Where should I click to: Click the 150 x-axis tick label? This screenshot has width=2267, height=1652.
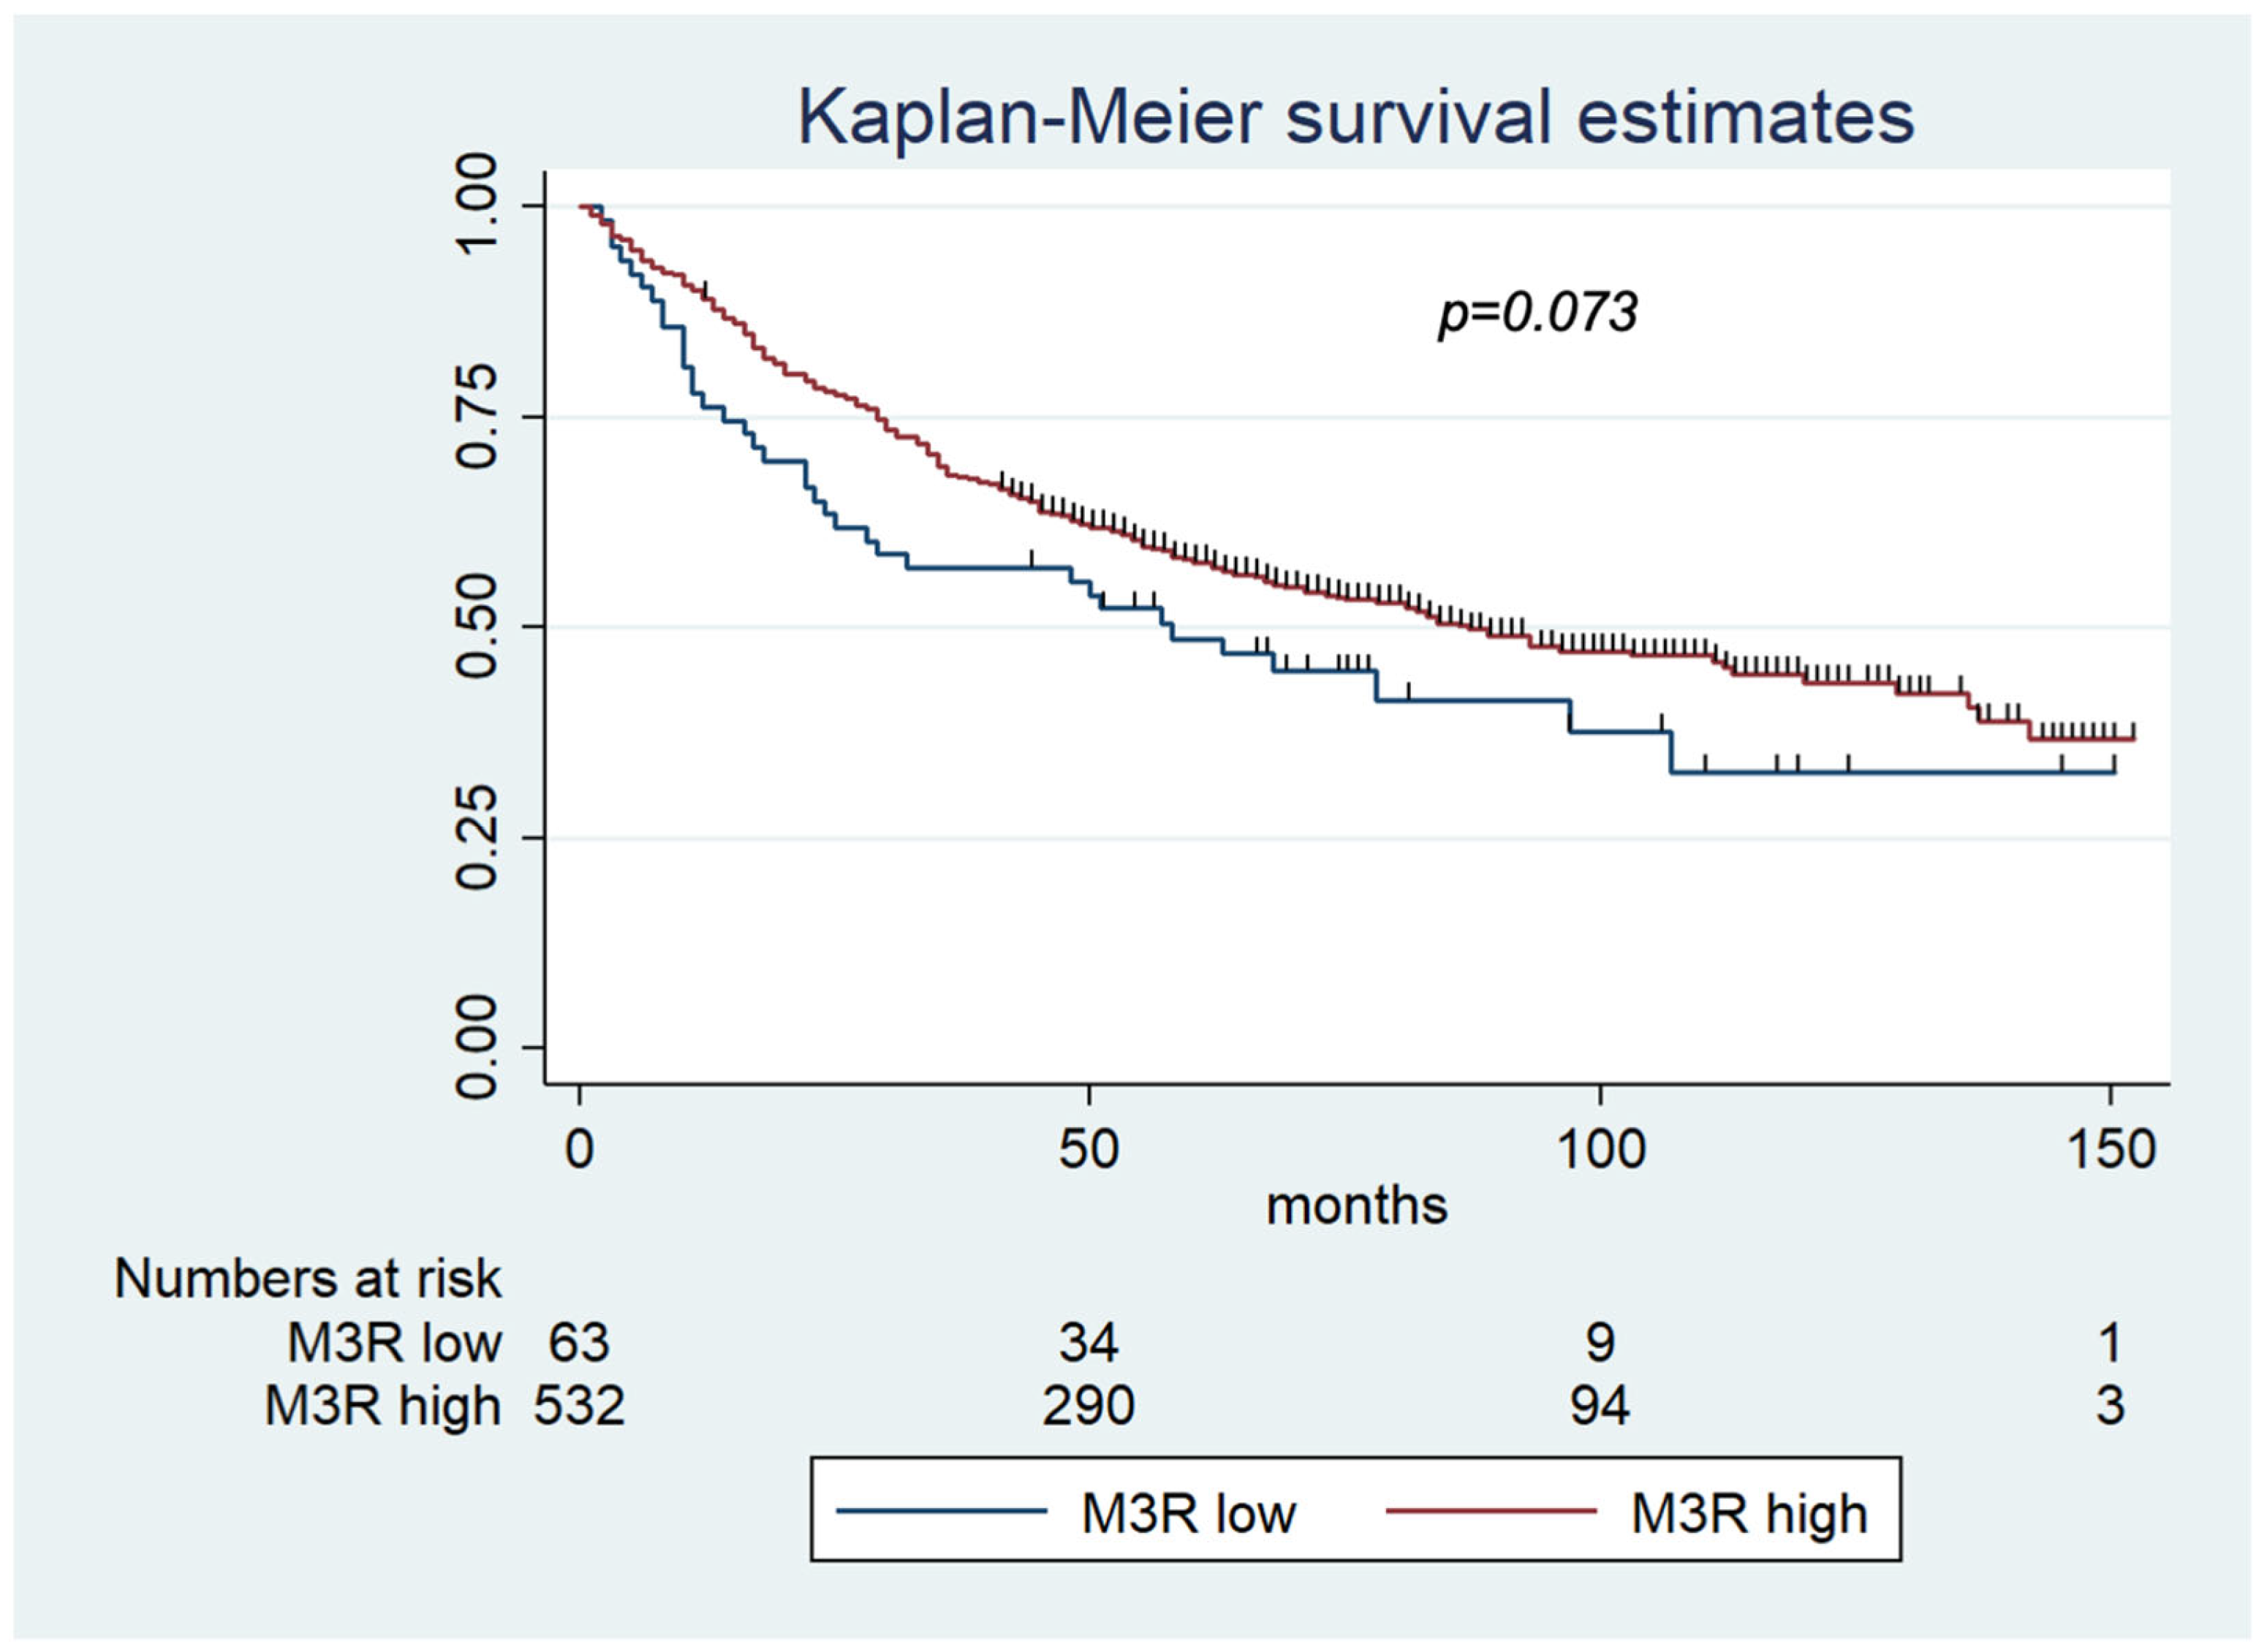2110,1149
